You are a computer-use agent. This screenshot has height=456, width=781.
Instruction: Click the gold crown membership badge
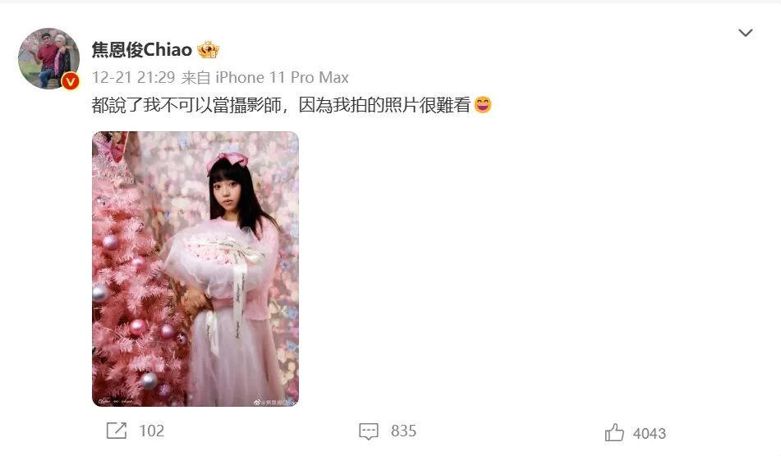tap(208, 50)
